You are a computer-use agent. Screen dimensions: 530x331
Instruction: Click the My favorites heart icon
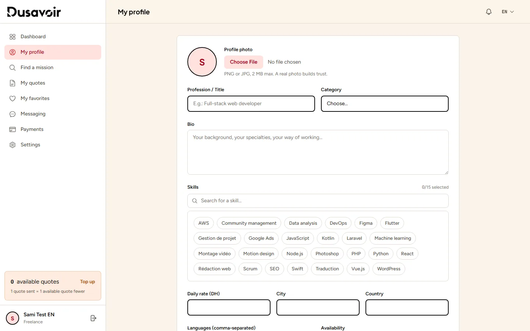click(13, 99)
